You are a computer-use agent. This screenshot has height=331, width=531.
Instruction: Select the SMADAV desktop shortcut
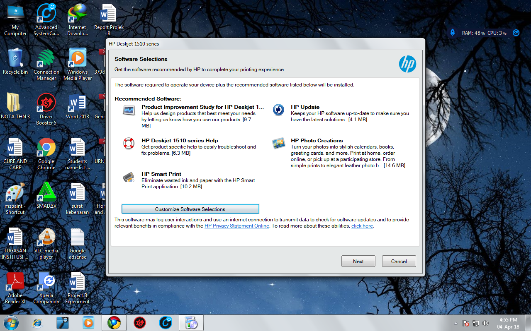pos(46,195)
